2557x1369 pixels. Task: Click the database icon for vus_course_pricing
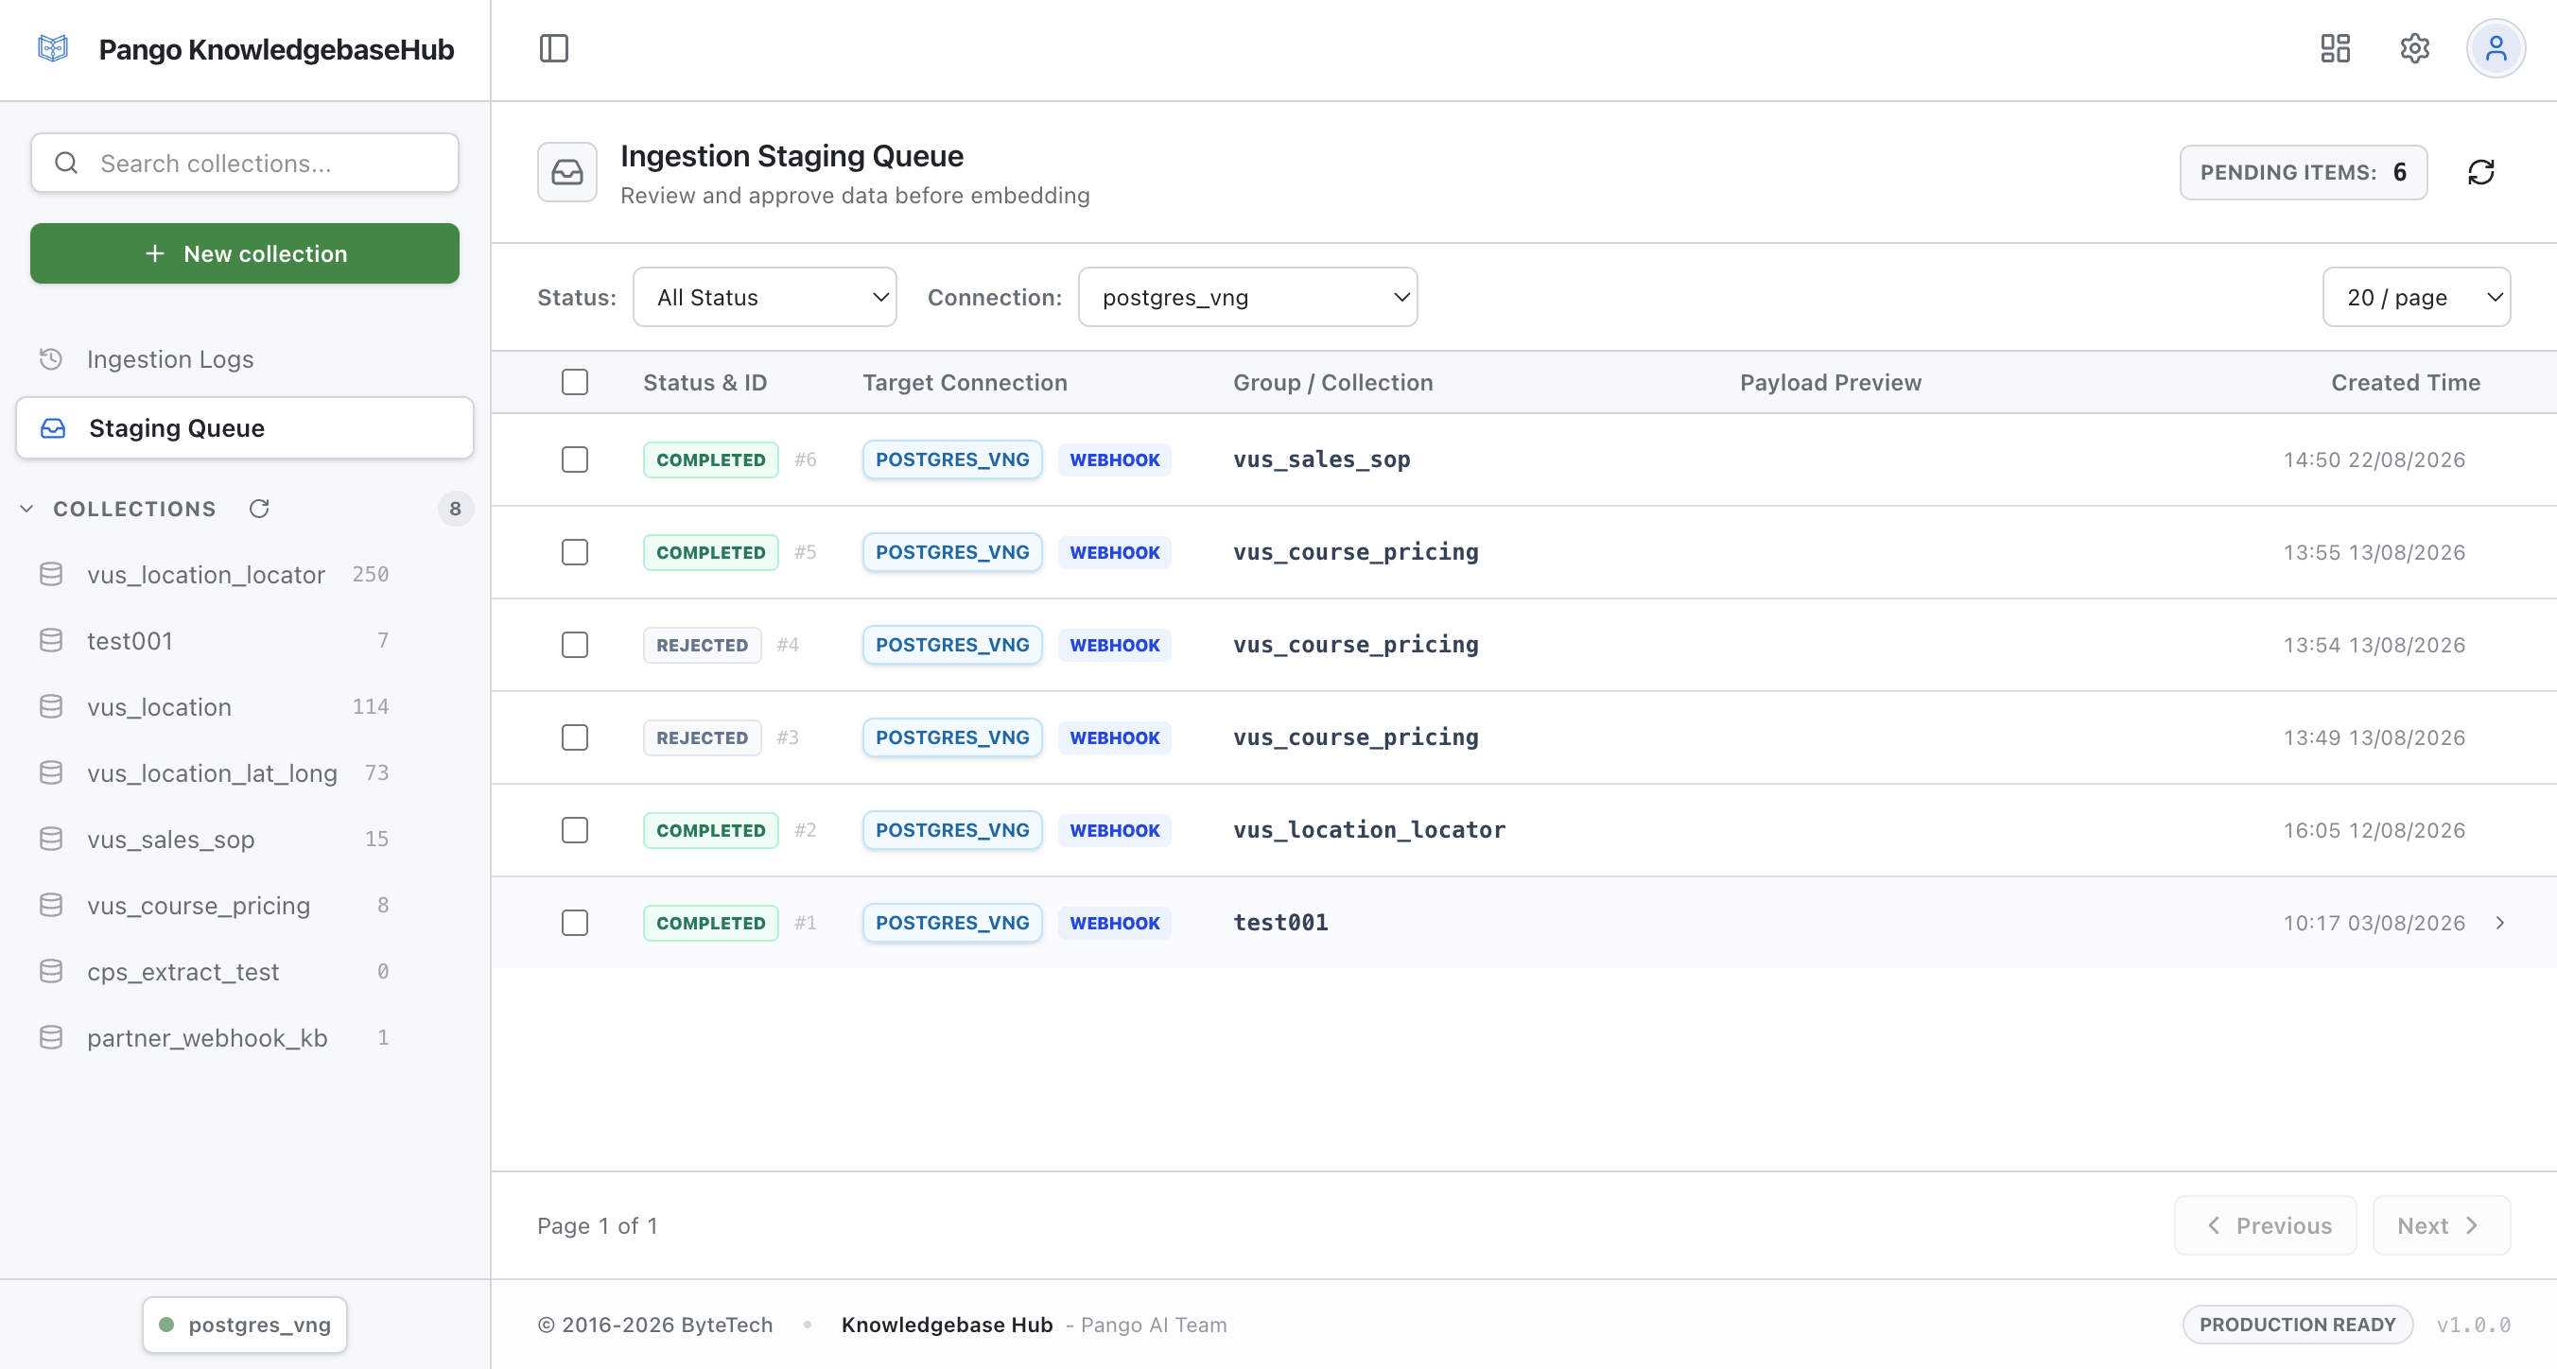pos(51,905)
